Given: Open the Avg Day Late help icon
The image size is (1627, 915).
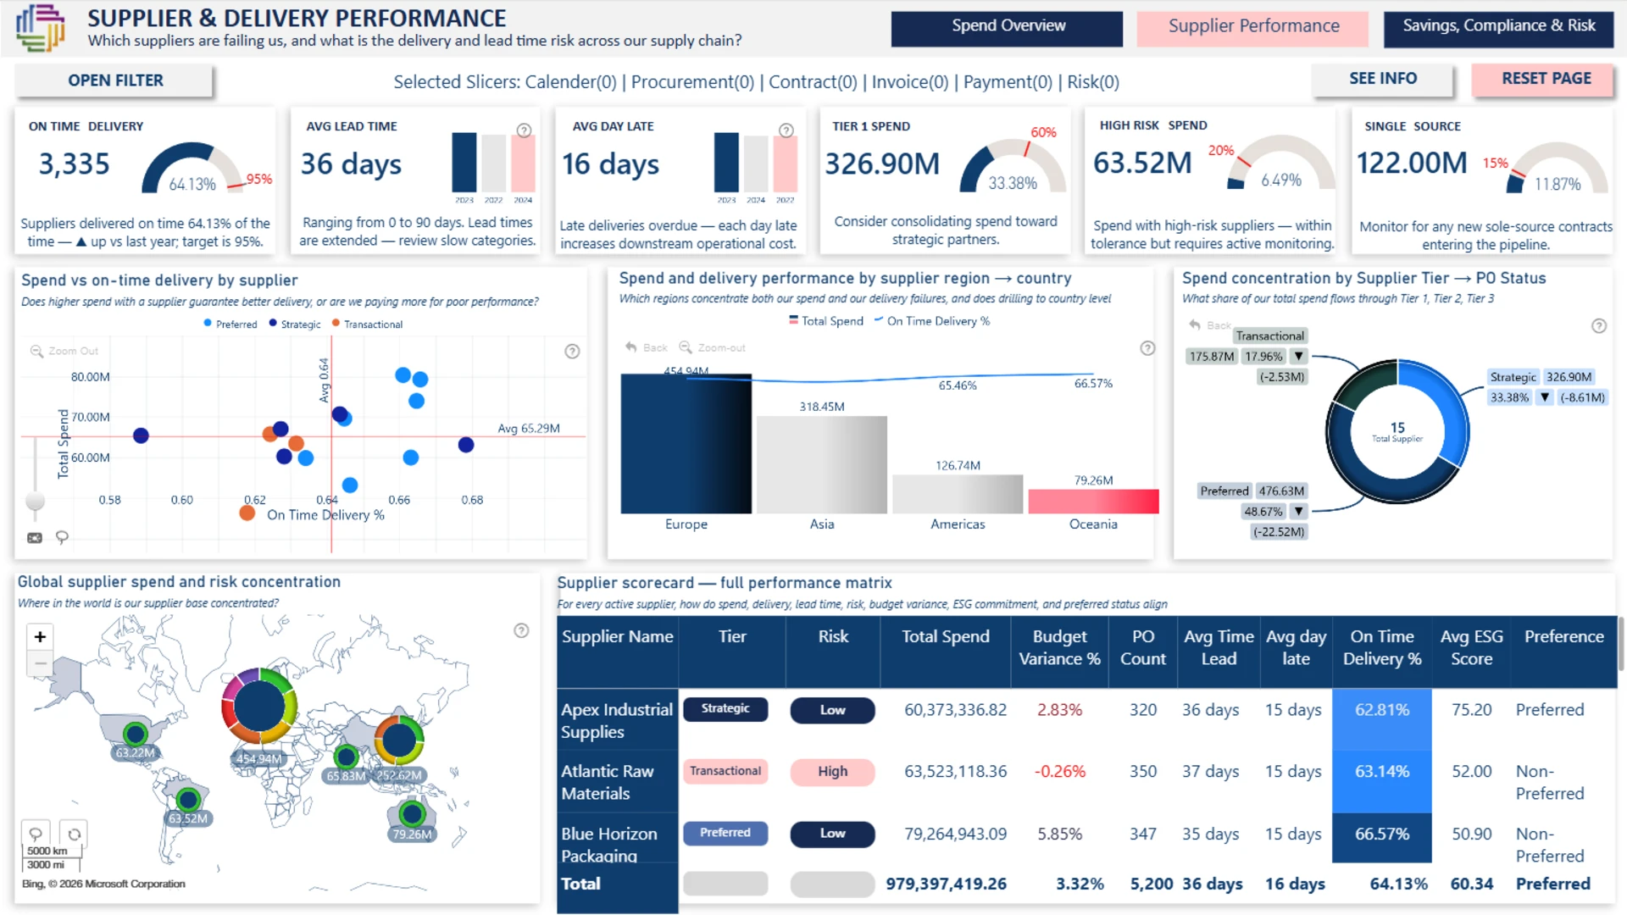Looking at the screenshot, I should (786, 130).
